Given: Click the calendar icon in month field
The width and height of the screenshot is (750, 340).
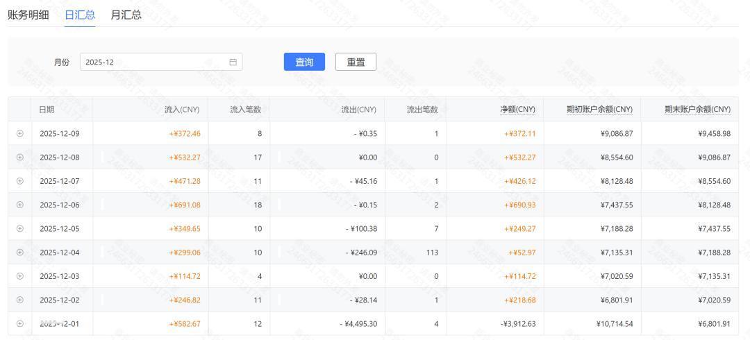Looking at the screenshot, I should point(233,62).
